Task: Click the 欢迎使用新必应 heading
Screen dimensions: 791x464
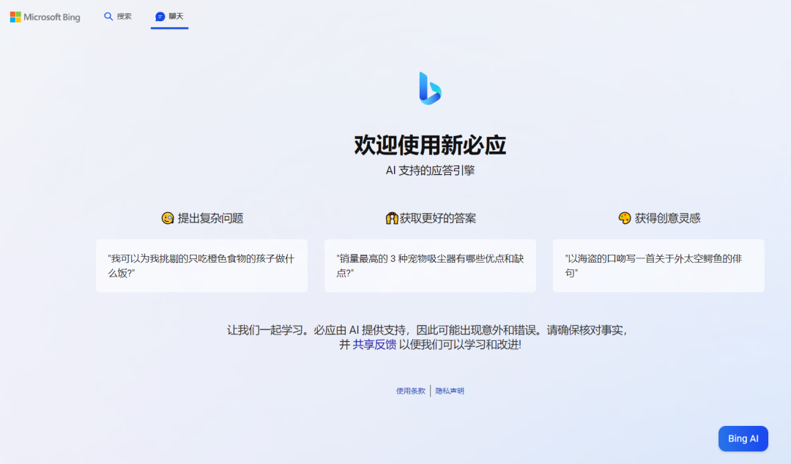Action: click(x=430, y=145)
